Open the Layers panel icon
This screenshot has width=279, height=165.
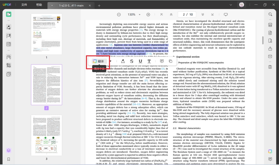click(9, 150)
